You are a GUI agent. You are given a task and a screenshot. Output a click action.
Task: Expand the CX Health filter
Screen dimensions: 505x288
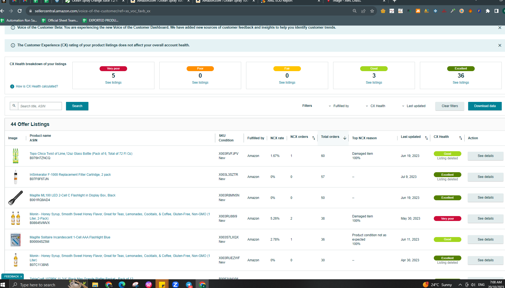pos(375,106)
